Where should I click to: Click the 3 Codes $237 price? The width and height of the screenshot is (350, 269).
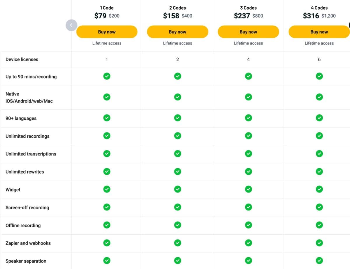pos(242,16)
